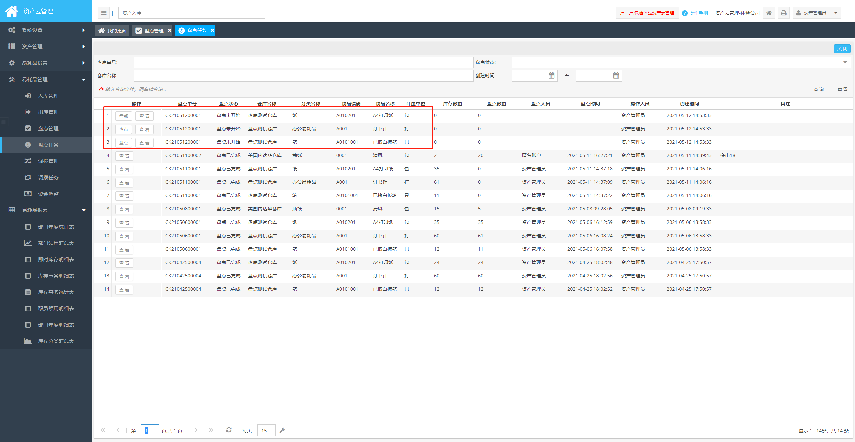Open calendar picker for start creation date
The image size is (855, 442).
(552, 76)
